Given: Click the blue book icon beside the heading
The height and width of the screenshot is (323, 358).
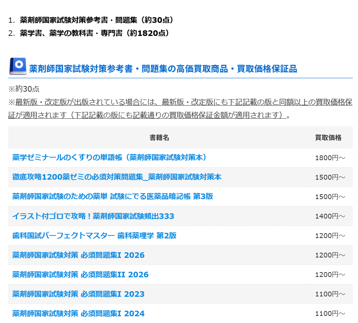Looking at the screenshot, I should [17, 67].
